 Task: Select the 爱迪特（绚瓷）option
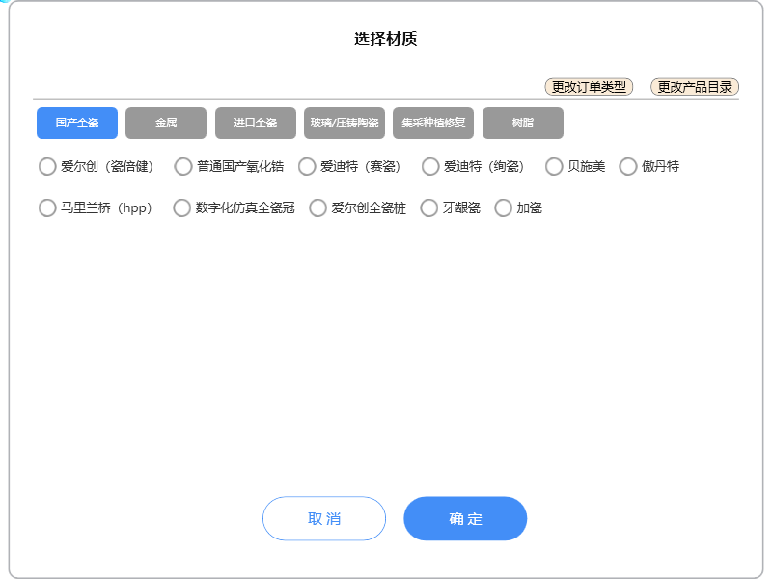pyautogui.click(x=430, y=167)
